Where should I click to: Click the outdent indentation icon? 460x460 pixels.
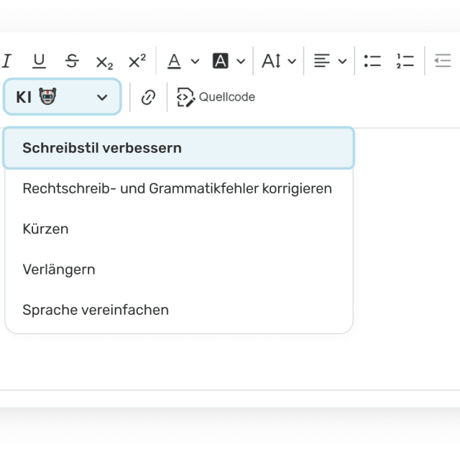pos(443,61)
